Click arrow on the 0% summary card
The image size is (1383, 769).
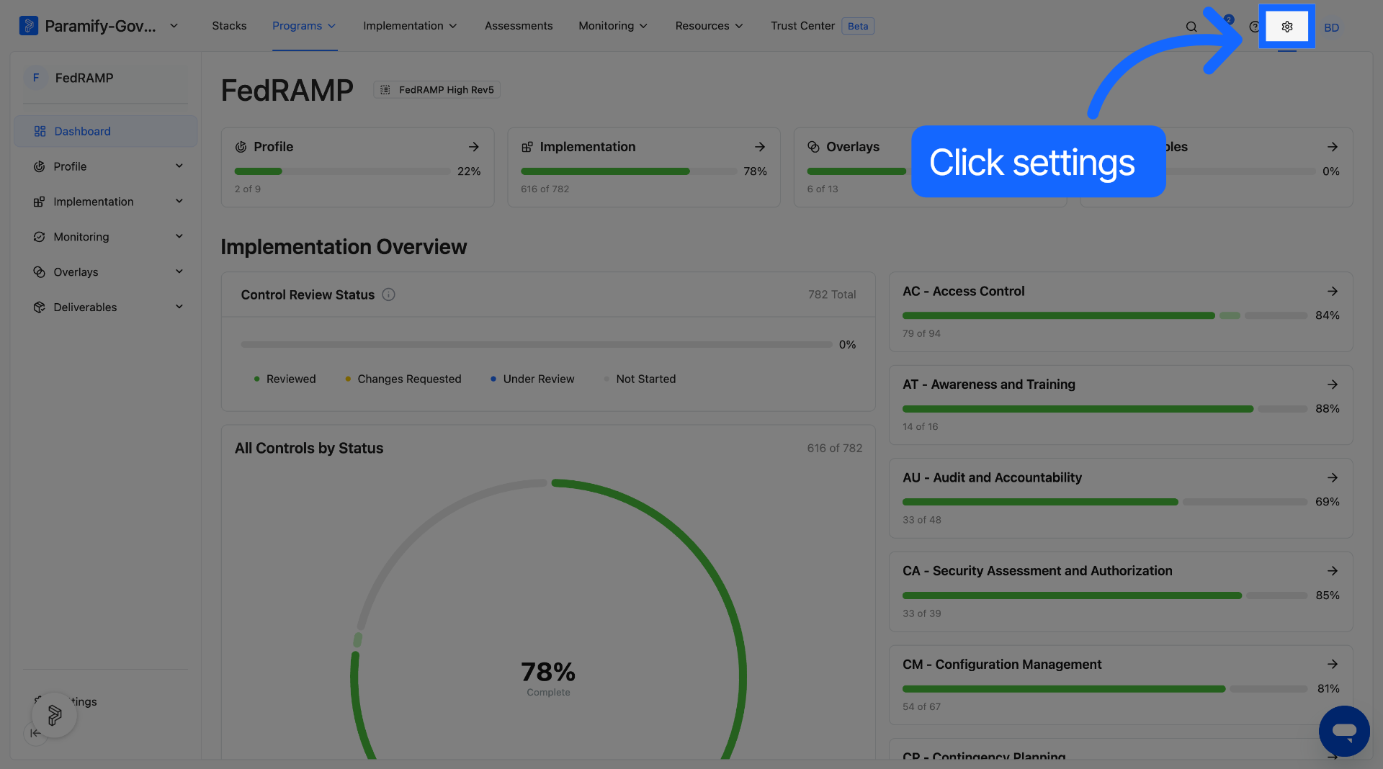click(1332, 147)
